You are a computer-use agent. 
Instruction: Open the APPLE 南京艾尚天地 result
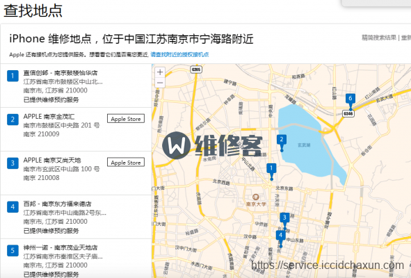(52, 160)
